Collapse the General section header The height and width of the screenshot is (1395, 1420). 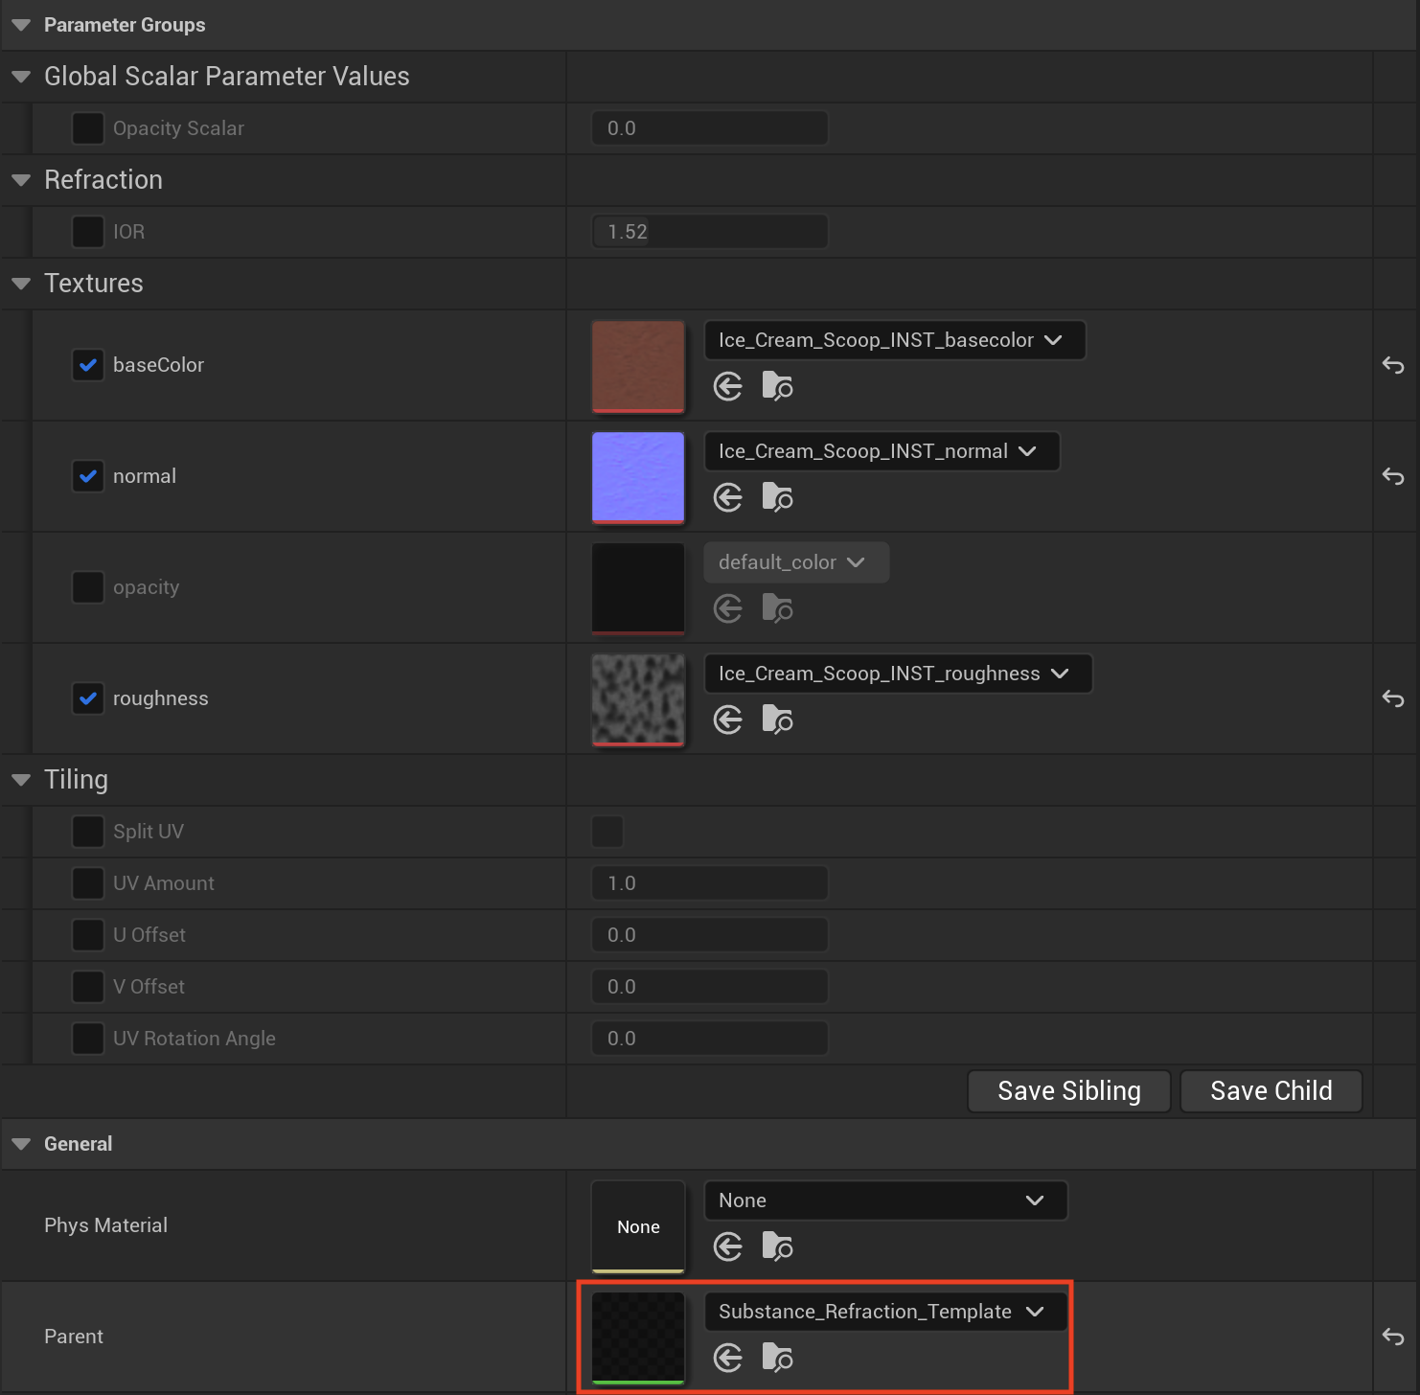click(x=21, y=1144)
